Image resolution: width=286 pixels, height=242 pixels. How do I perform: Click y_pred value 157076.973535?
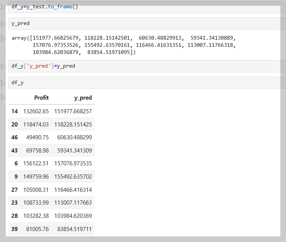(73, 163)
